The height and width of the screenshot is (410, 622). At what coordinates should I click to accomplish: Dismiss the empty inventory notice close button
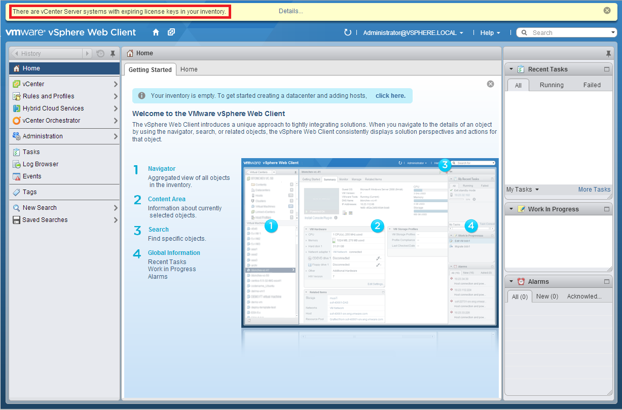pyautogui.click(x=490, y=84)
